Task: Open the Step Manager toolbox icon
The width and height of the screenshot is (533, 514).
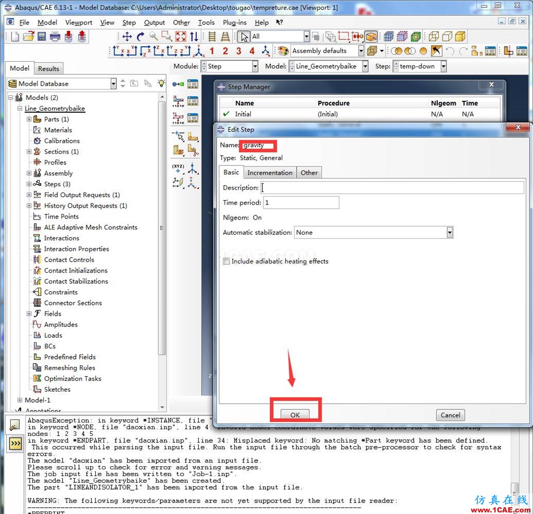Action: pos(193,84)
